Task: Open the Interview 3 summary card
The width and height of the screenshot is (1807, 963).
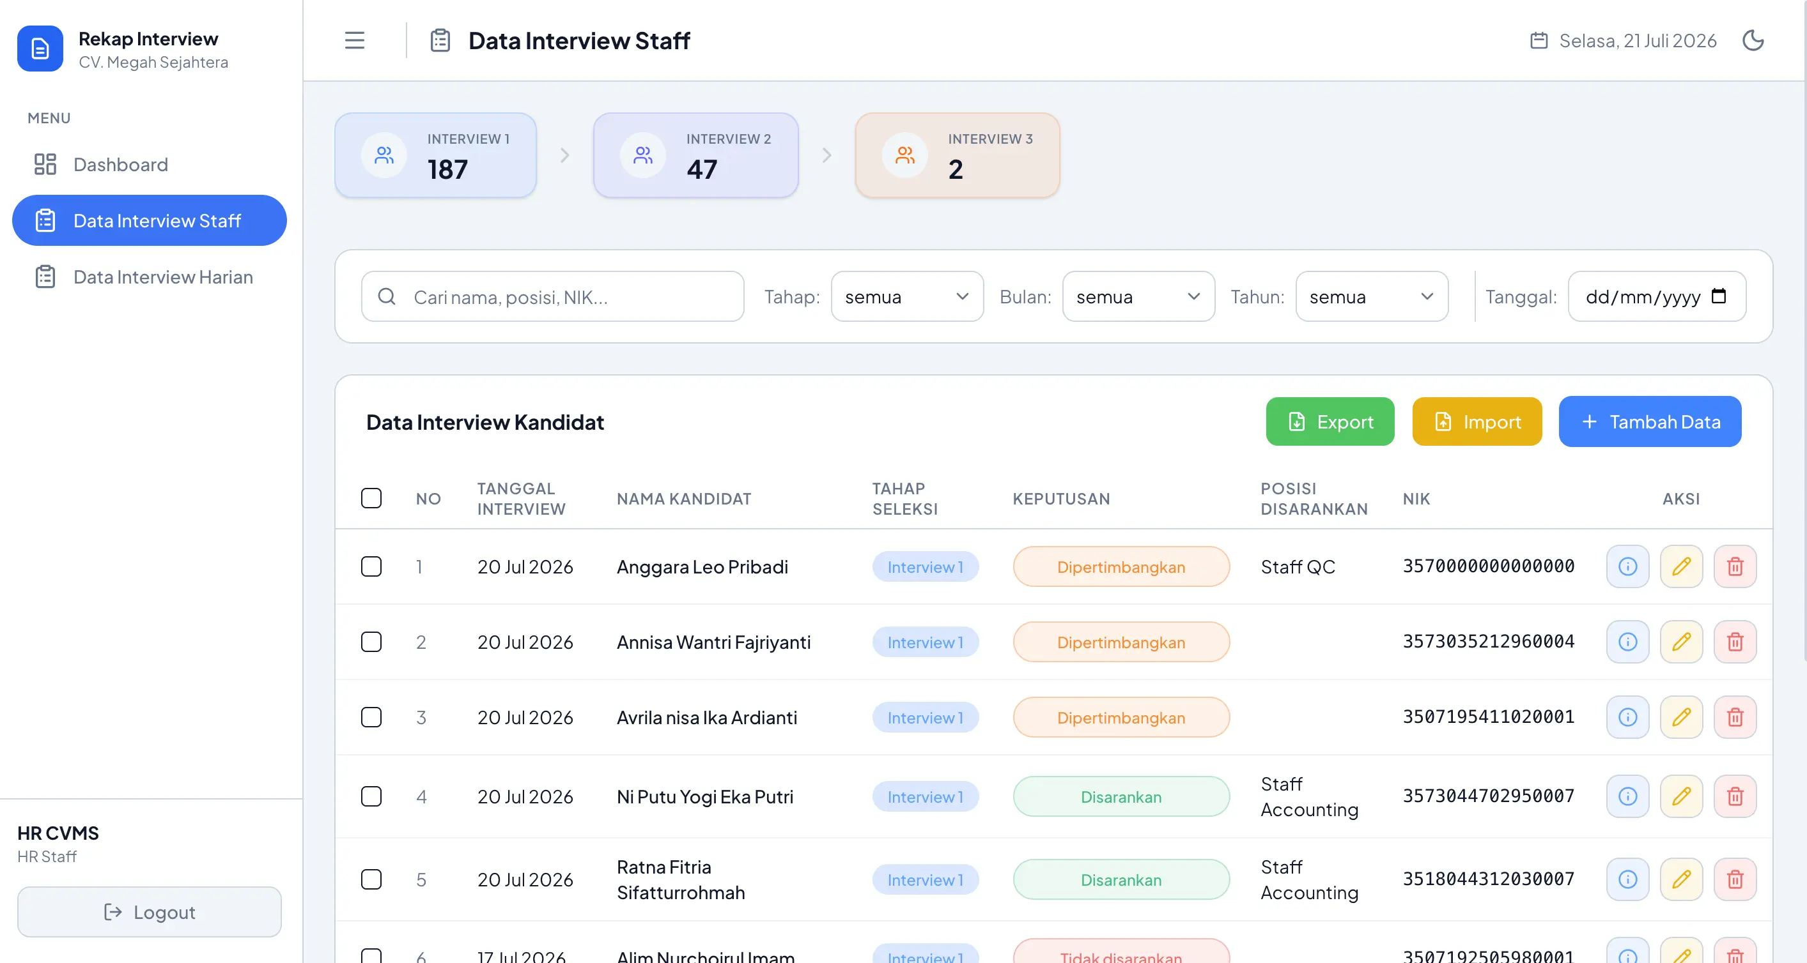Action: 958,155
